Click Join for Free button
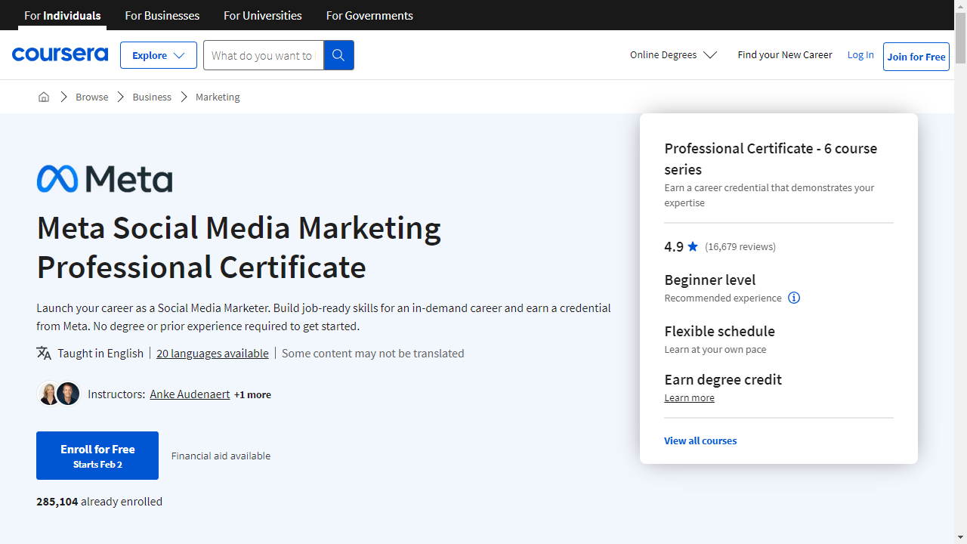 coord(916,57)
